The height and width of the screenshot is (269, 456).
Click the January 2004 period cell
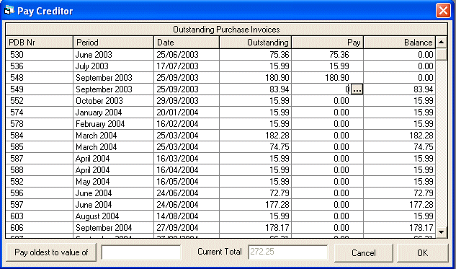[113, 113]
